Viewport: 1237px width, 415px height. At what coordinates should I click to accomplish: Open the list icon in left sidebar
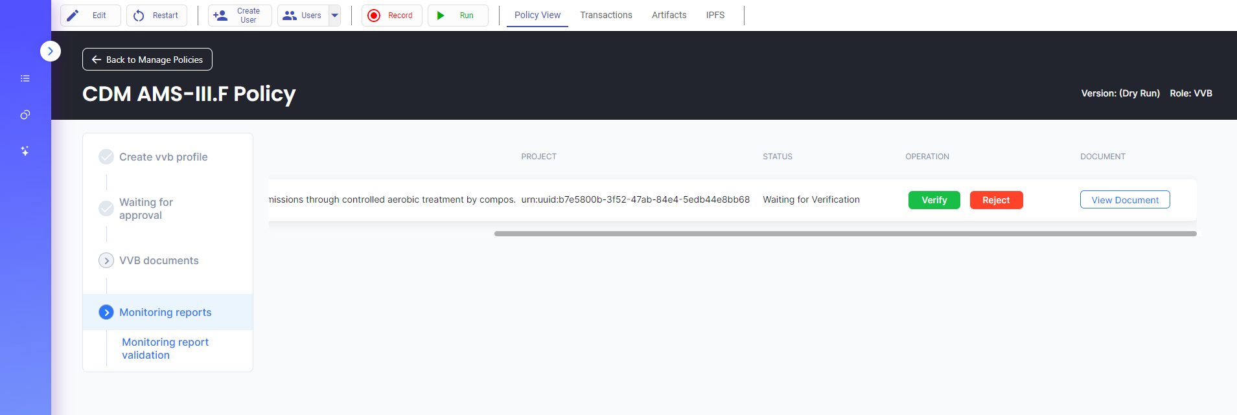coord(25,78)
